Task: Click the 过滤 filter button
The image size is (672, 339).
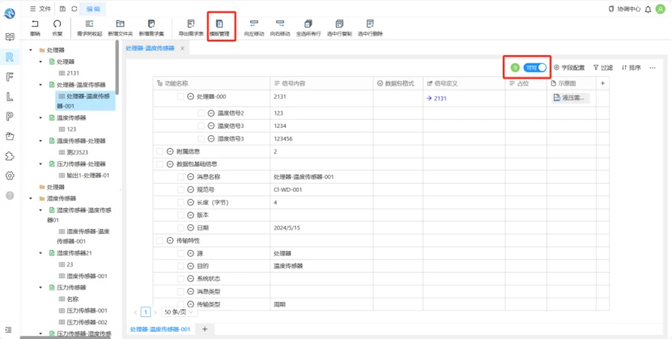Action: coord(603,68)
